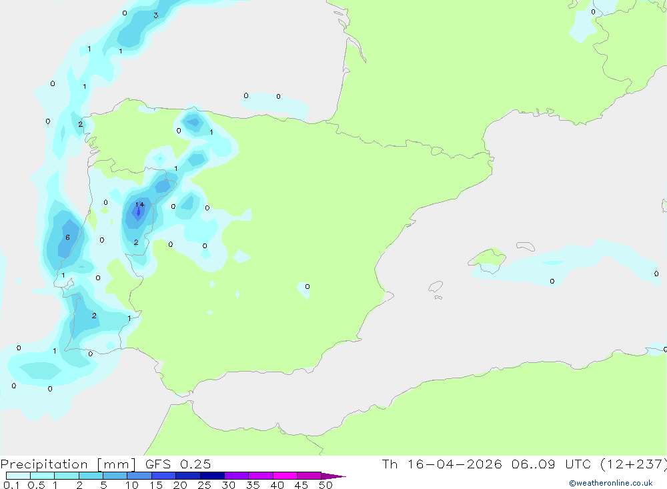Pick the 10–15 mm legend color swatch
The width and height of the screenshot is (667, 489).
(x=139, y=476)
